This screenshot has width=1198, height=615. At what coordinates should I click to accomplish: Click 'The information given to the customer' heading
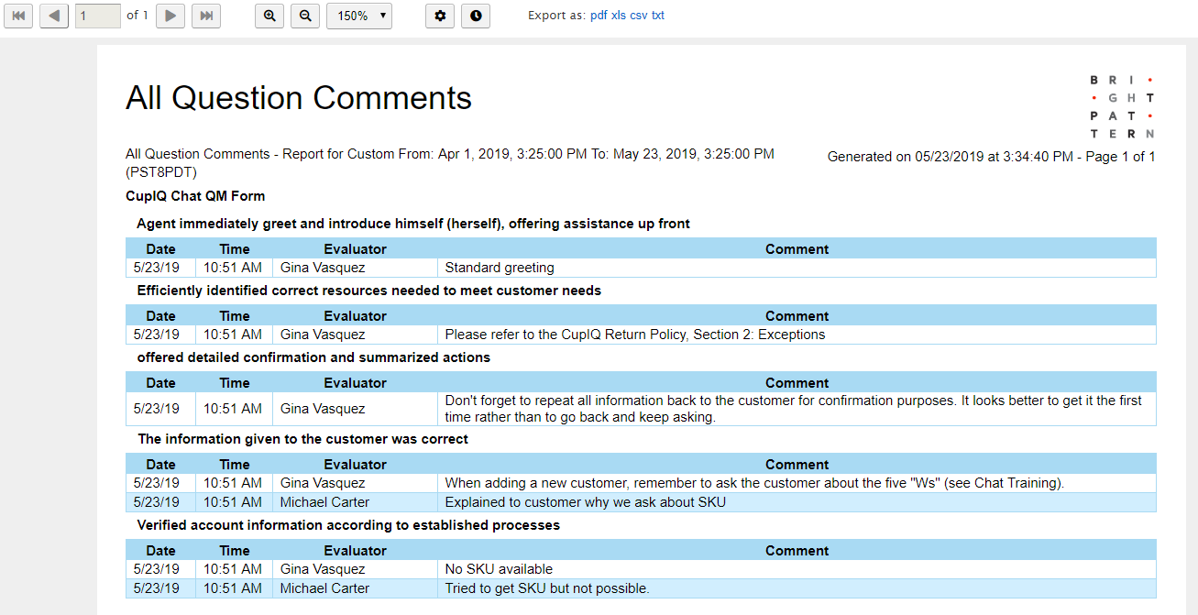pos(302,439)
